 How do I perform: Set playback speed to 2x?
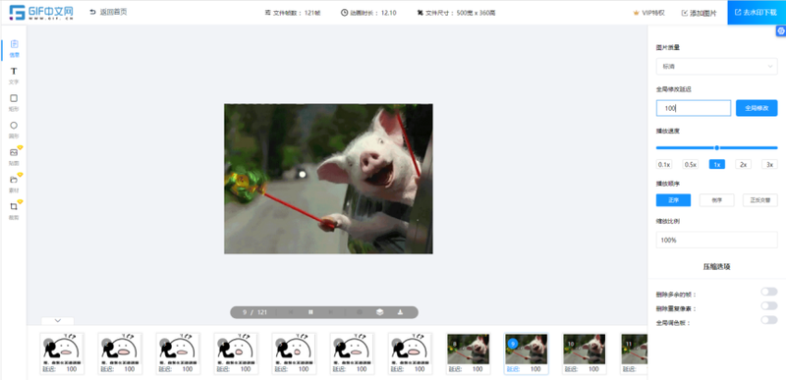coord(743,164)
